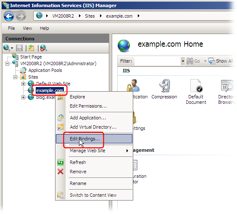This screenshot has width=237, height=214.
Task: Expand the Default Web Site tree node
Action: (23, 84)
